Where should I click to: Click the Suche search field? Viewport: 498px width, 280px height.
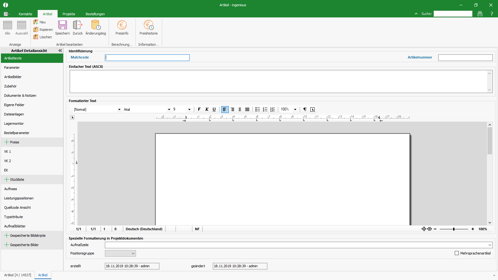tap(453, 14)
